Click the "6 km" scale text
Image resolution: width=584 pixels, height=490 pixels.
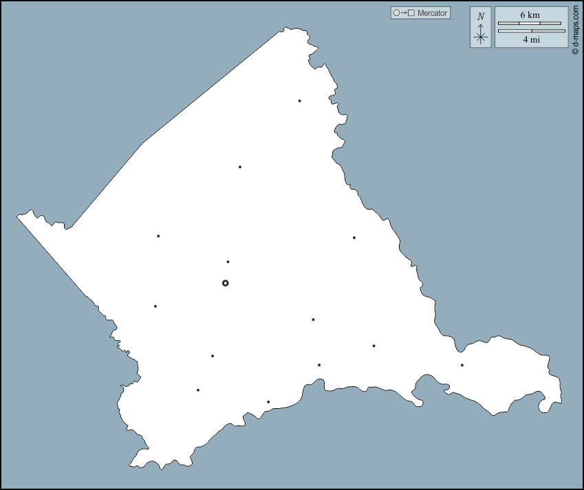[x=530, y=14]
